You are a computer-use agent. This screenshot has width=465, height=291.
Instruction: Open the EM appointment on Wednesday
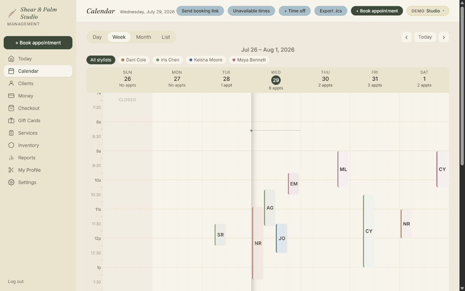tap(293, 184)
